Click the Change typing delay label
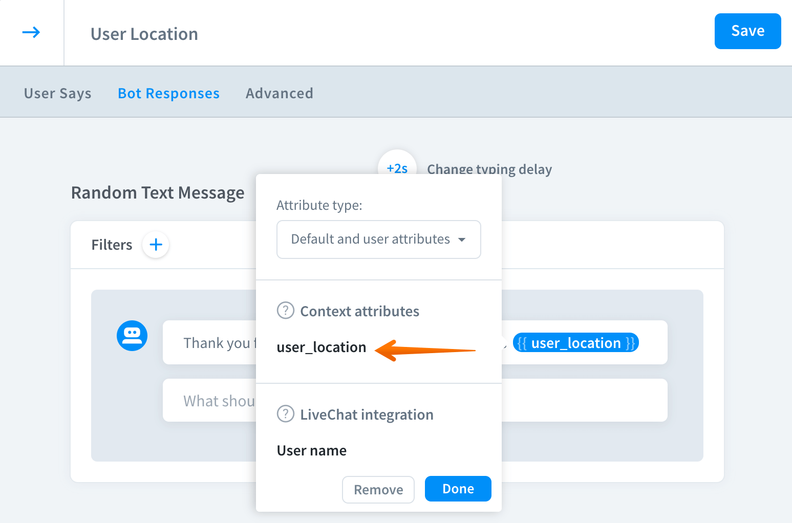This screenshot has width=792, height=523. coord(489,168)
